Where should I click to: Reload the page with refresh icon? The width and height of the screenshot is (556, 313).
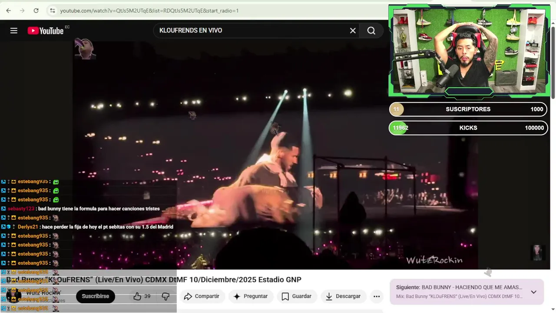point(36,10)
